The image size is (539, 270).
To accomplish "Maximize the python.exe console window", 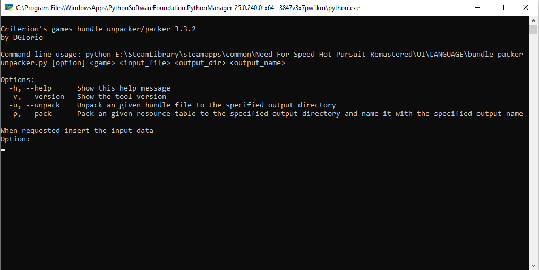I will pos(501,8).
